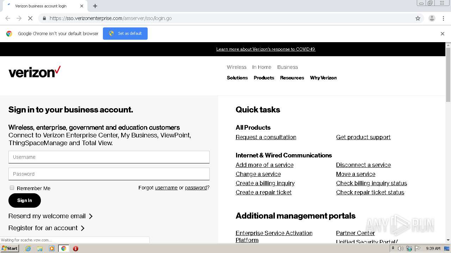Open the Products menu
This screenshot has width=451, height=253.
(264, 78)
